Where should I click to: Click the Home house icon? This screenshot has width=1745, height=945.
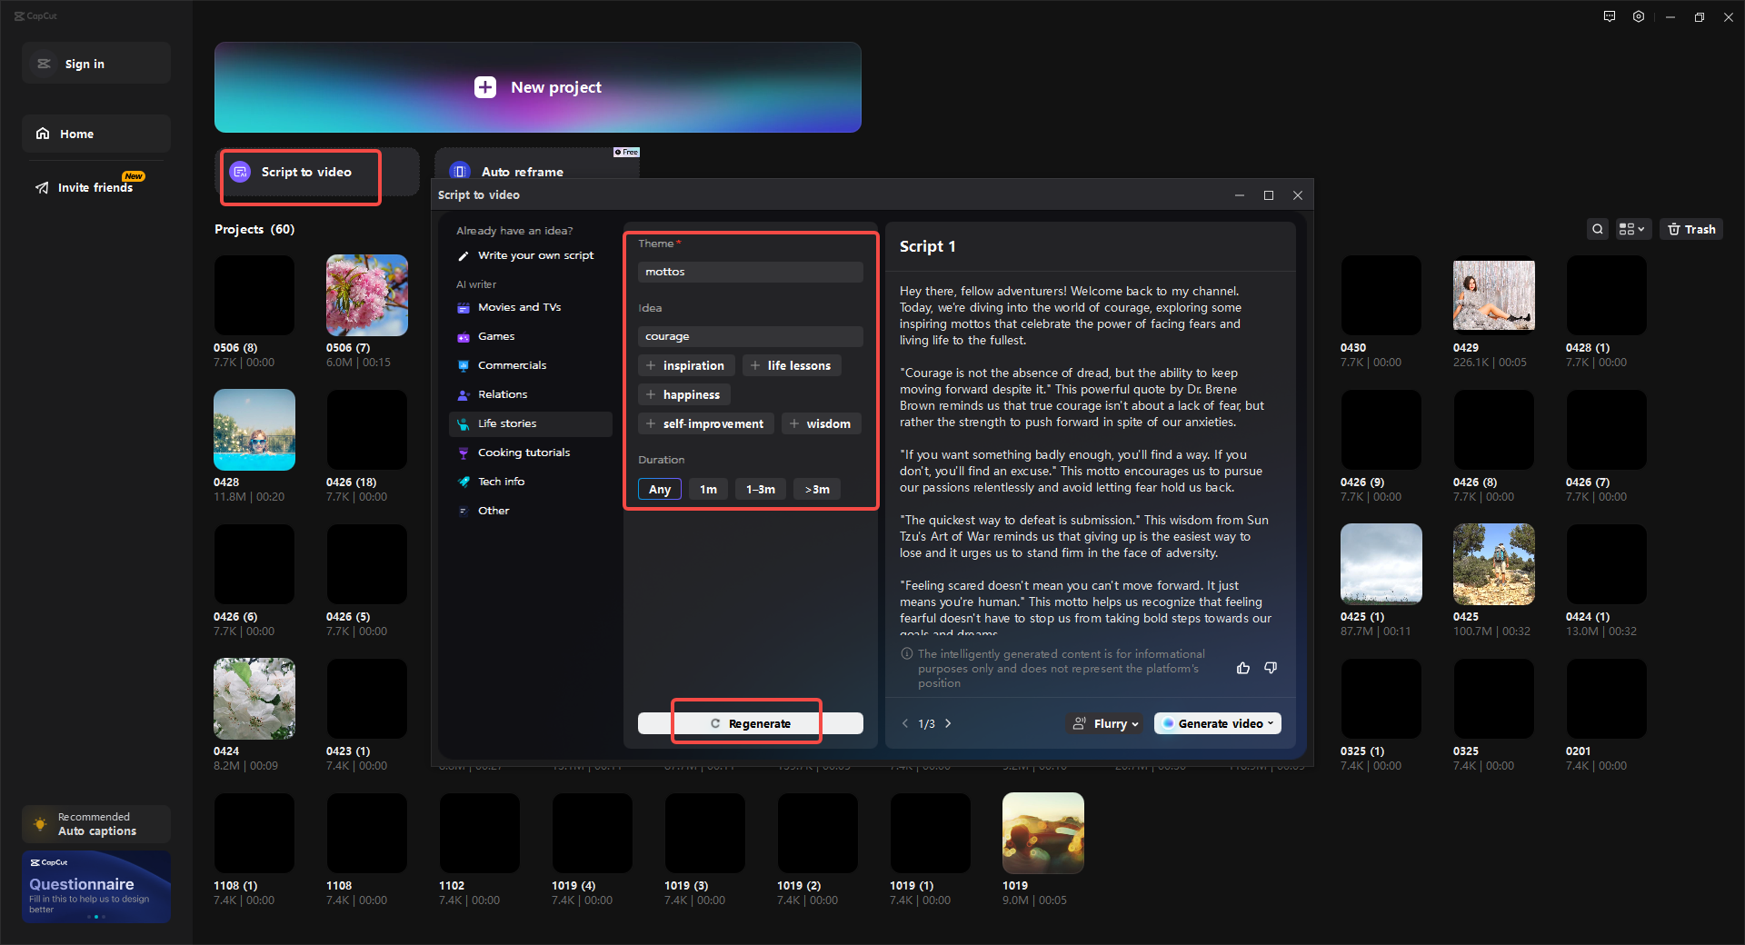pos(43,134)
